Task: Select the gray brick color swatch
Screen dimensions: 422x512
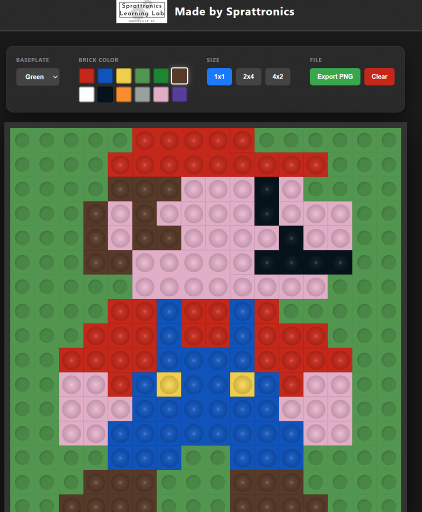Action: [142, 94]
